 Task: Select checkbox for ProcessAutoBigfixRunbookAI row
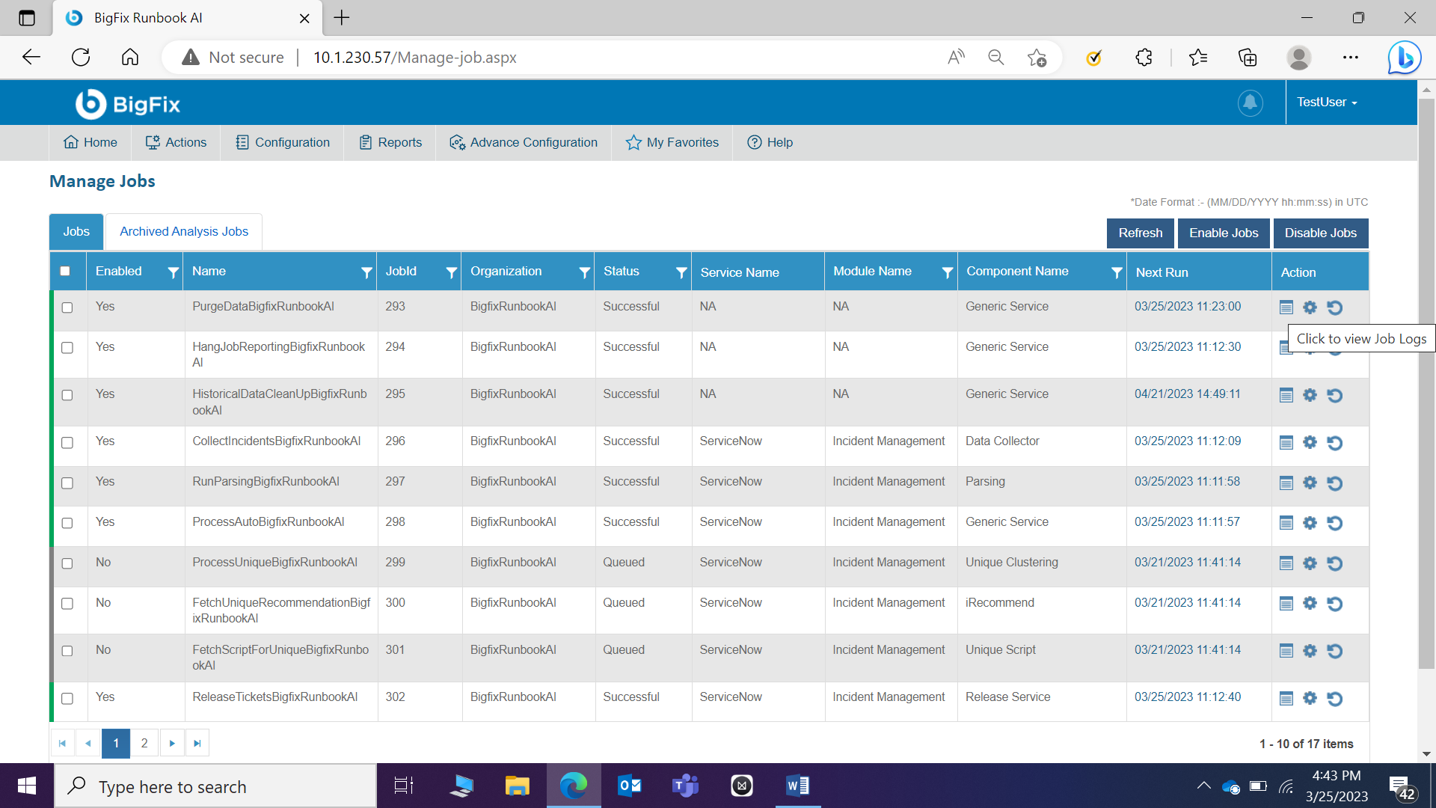(67, 523)
